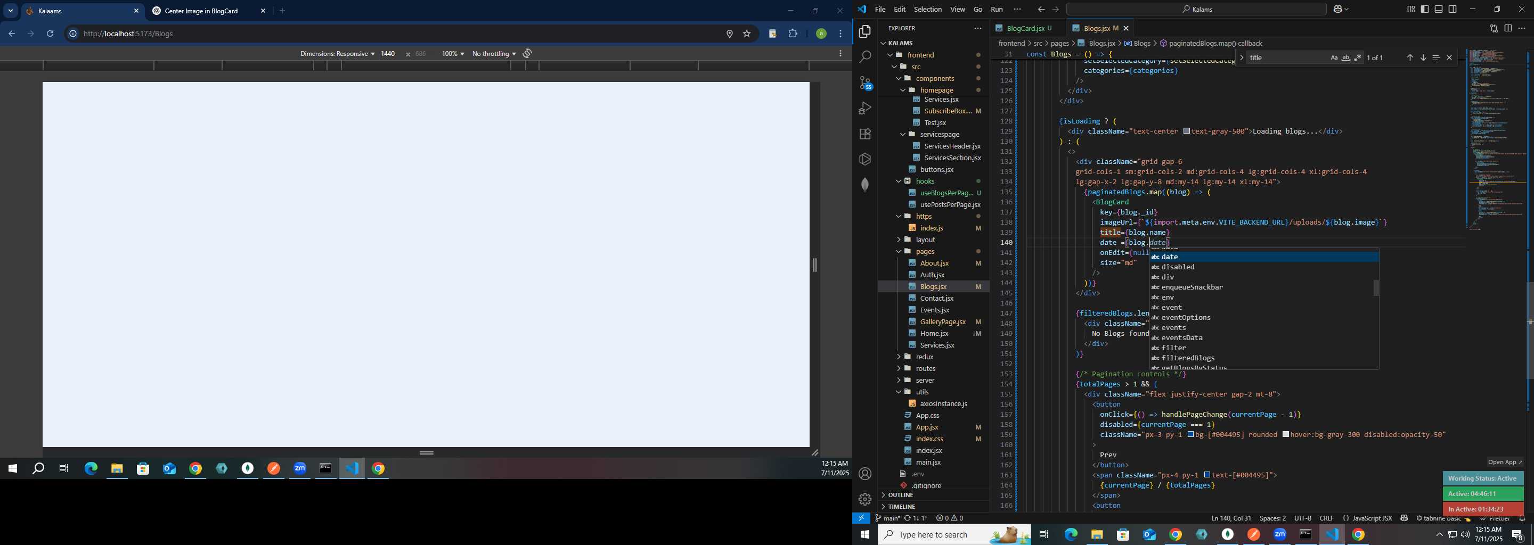The width and height of the screenshot is (1534, 545).
Task: Open the Accounts icon in VS Code
Action: pos(864,474)
